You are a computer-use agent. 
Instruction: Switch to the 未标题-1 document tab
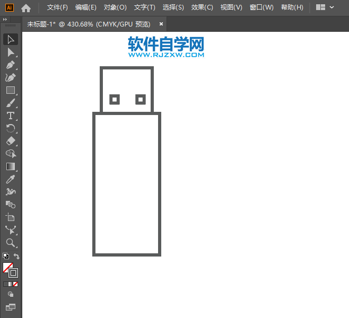[89, 24]
